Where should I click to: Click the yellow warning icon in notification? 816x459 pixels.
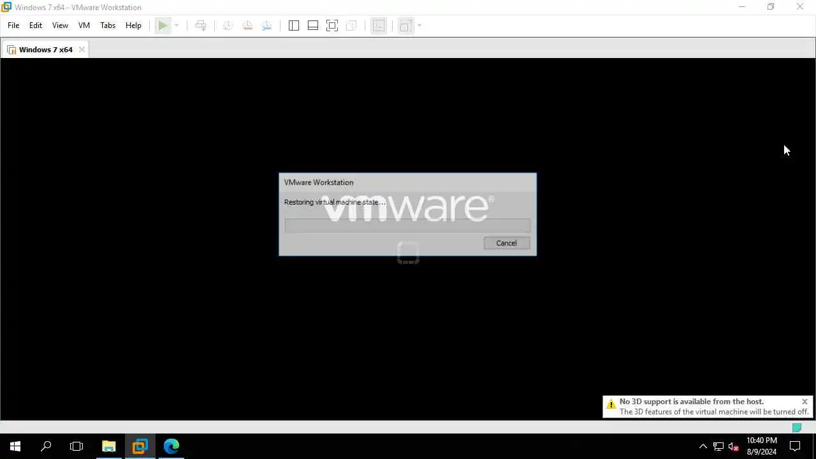611,404
